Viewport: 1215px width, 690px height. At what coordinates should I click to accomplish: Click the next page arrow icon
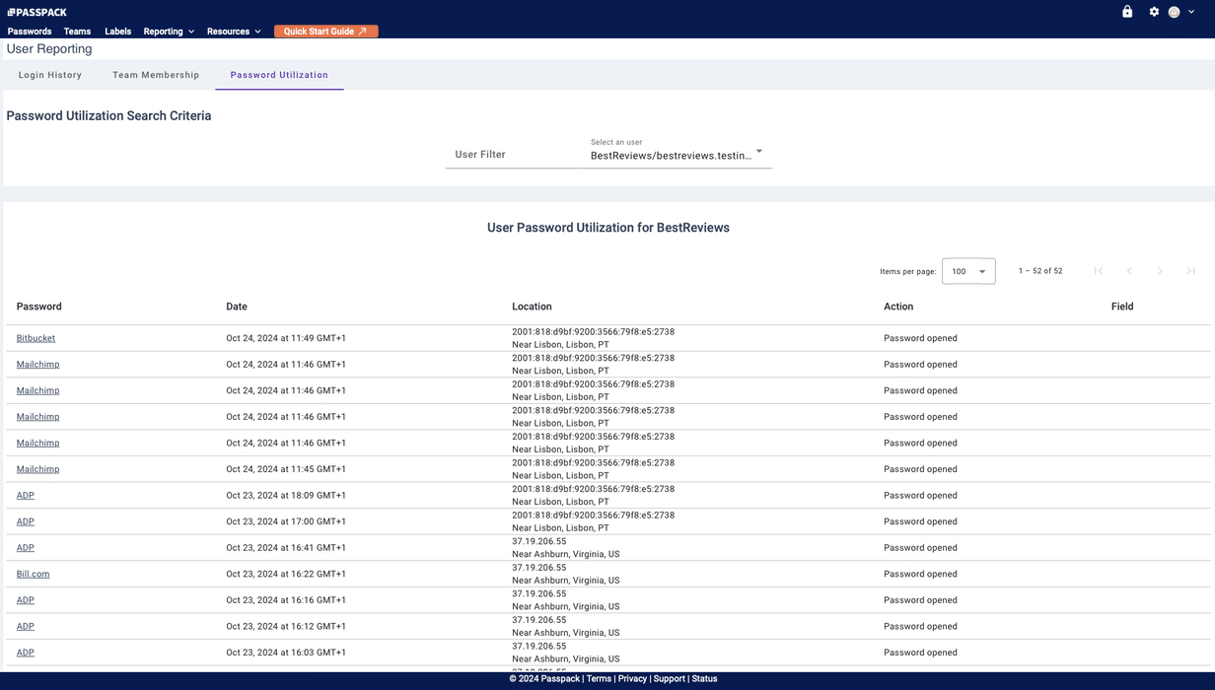pos(1160,270)
